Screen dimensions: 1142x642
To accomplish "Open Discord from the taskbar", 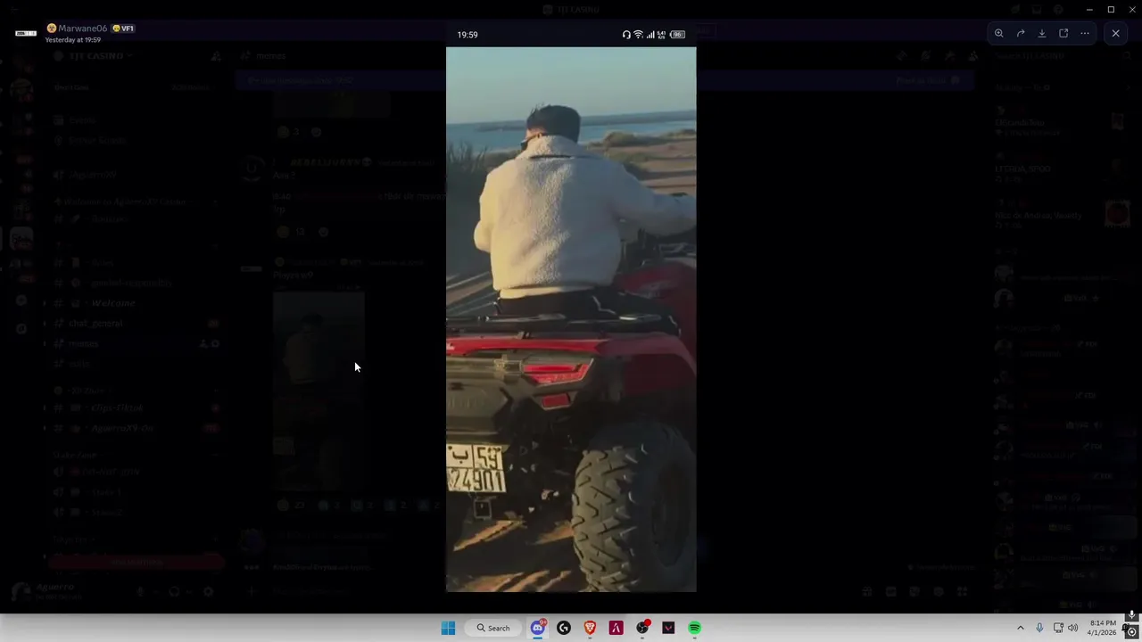I will 537,628.
